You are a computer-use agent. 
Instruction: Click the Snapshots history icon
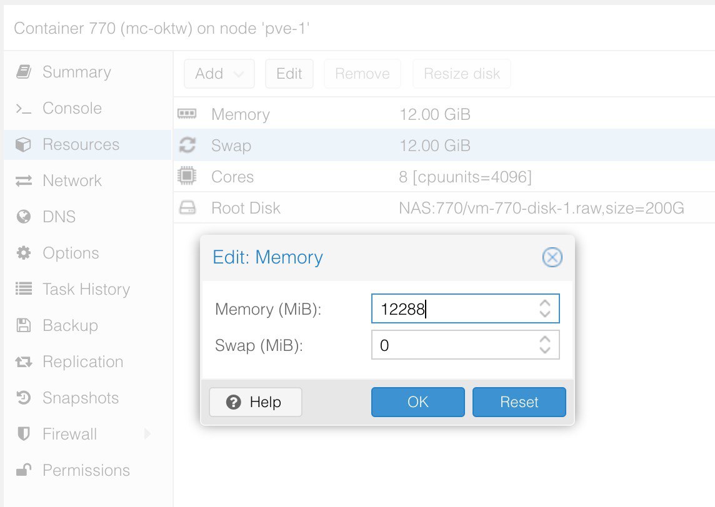(x=24, y=398)
